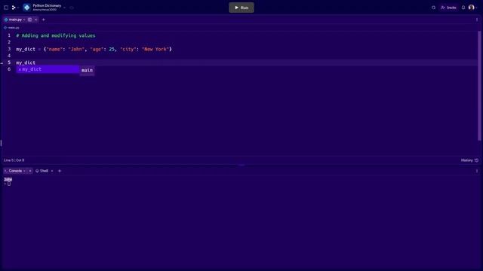Click the comment 'Adding and modifying values'
Image resolution: width=483 pixels, height=271 pixels.
pyautogui.click(x=56, y=35)
